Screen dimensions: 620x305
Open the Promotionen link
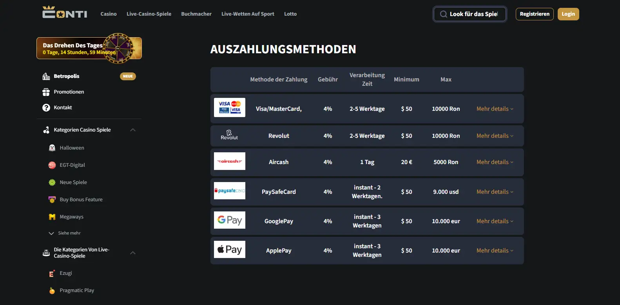(x=69, y=92)
